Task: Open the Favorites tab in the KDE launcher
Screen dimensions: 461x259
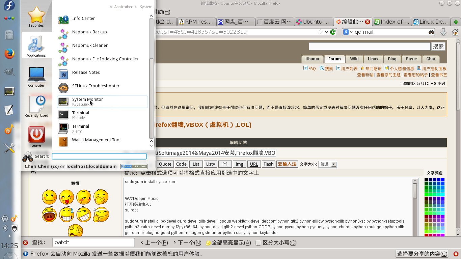Action: coord(36,17)
